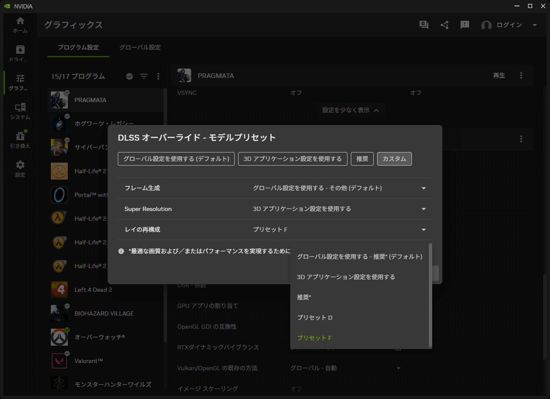Click the 15/17 プログラム counter text

click(78, 76)
